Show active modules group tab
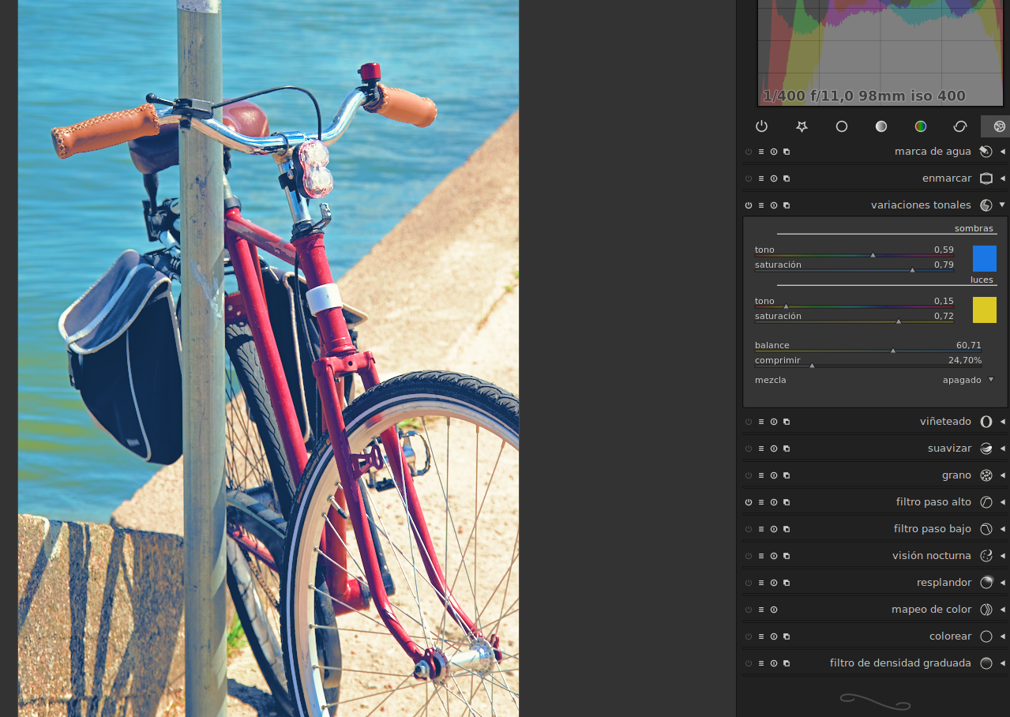 tap(761, 126)
